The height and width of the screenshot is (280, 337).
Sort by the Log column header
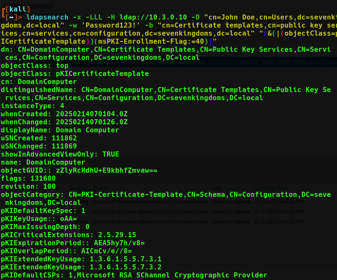tap(217, 188)
